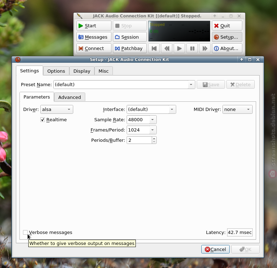The image size is (277, 268).
Task: Rewind transport to the beginning
Action: [154, 48]
